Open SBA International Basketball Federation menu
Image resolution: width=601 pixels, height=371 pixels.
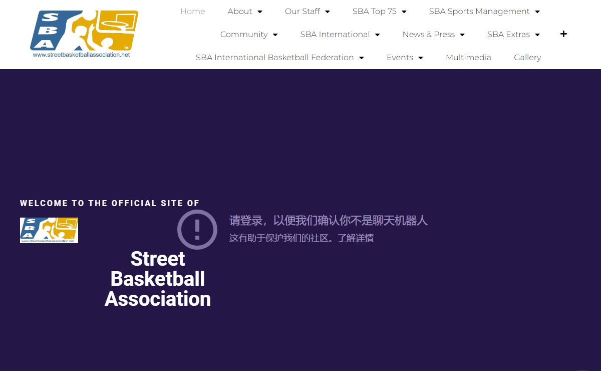click(x=275, y=58)
